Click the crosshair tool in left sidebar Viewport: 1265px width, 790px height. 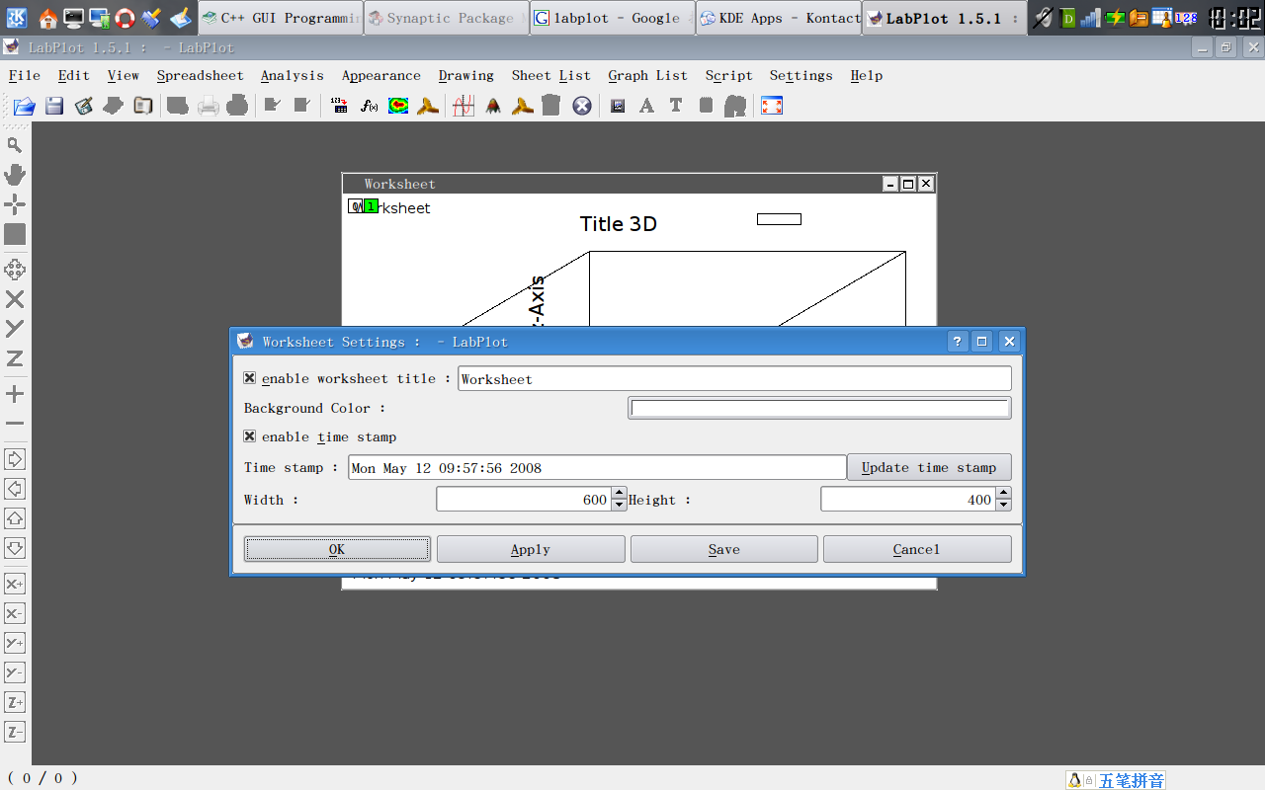[x=15, y=204]
